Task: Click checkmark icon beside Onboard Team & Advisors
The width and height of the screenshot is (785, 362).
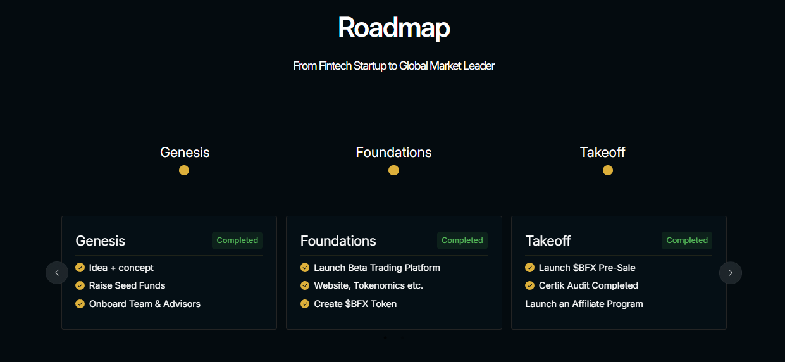Action: click(x=80, y=304)
